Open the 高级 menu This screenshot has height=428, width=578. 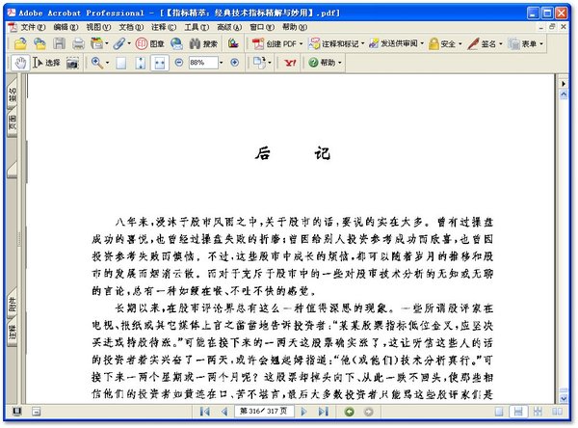[229, 27]
